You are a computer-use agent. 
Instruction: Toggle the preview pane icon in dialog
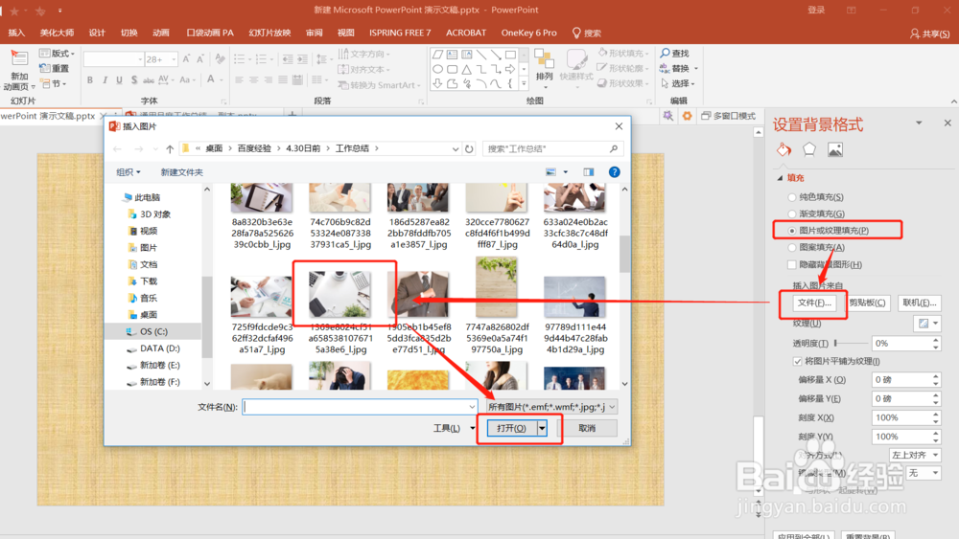(x=589, y=172)
